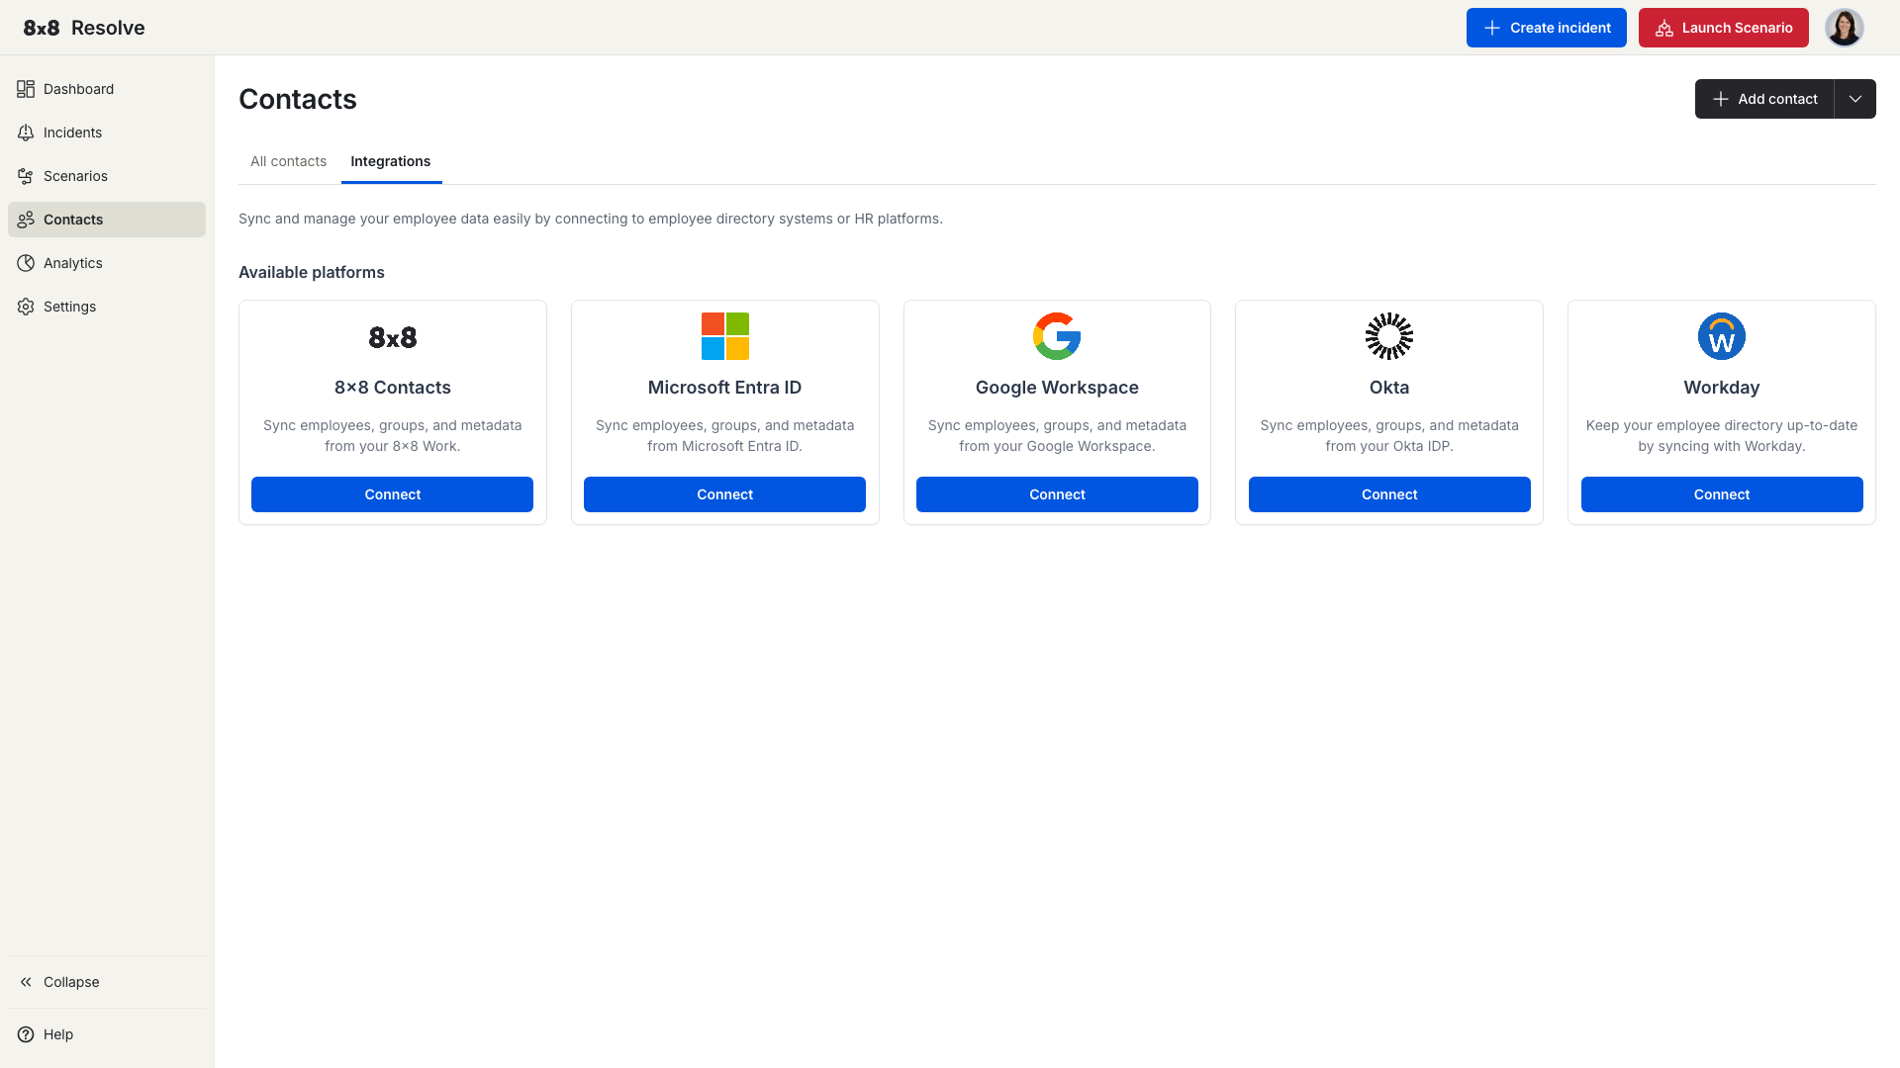Switch to the All contacts tab
The image size is (1900, 1068).
click(x=288, y=161)
